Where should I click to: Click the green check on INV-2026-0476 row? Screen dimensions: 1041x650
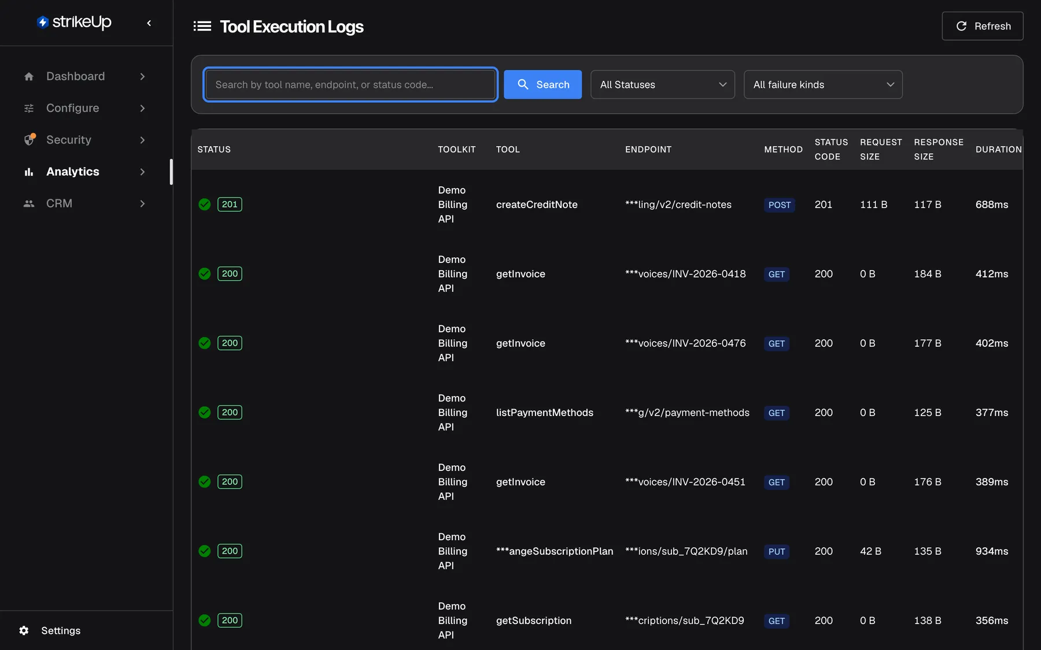204,343
